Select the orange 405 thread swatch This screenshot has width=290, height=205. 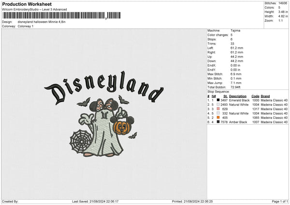point(218,117)
